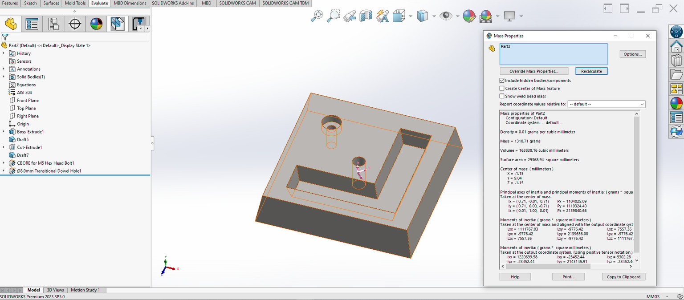Click Override Mass Properties... button
This screenshot has width=684, height=300.
point(534,71)
